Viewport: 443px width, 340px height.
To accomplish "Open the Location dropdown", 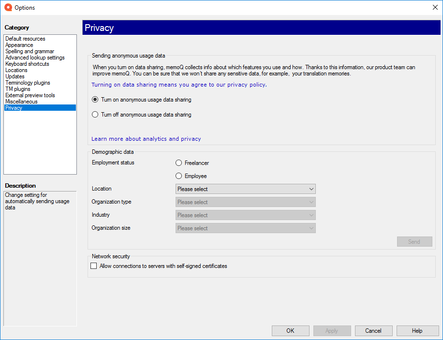I will tap(246, 189).
